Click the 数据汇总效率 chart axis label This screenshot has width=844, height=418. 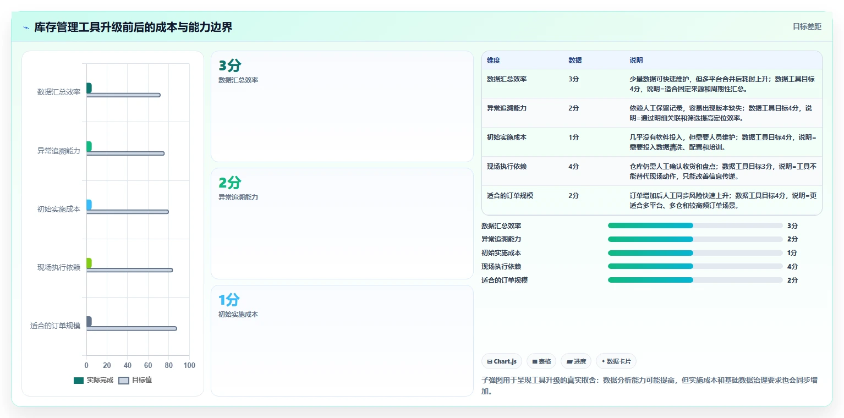pyautogui.click(x=59, y=92)
